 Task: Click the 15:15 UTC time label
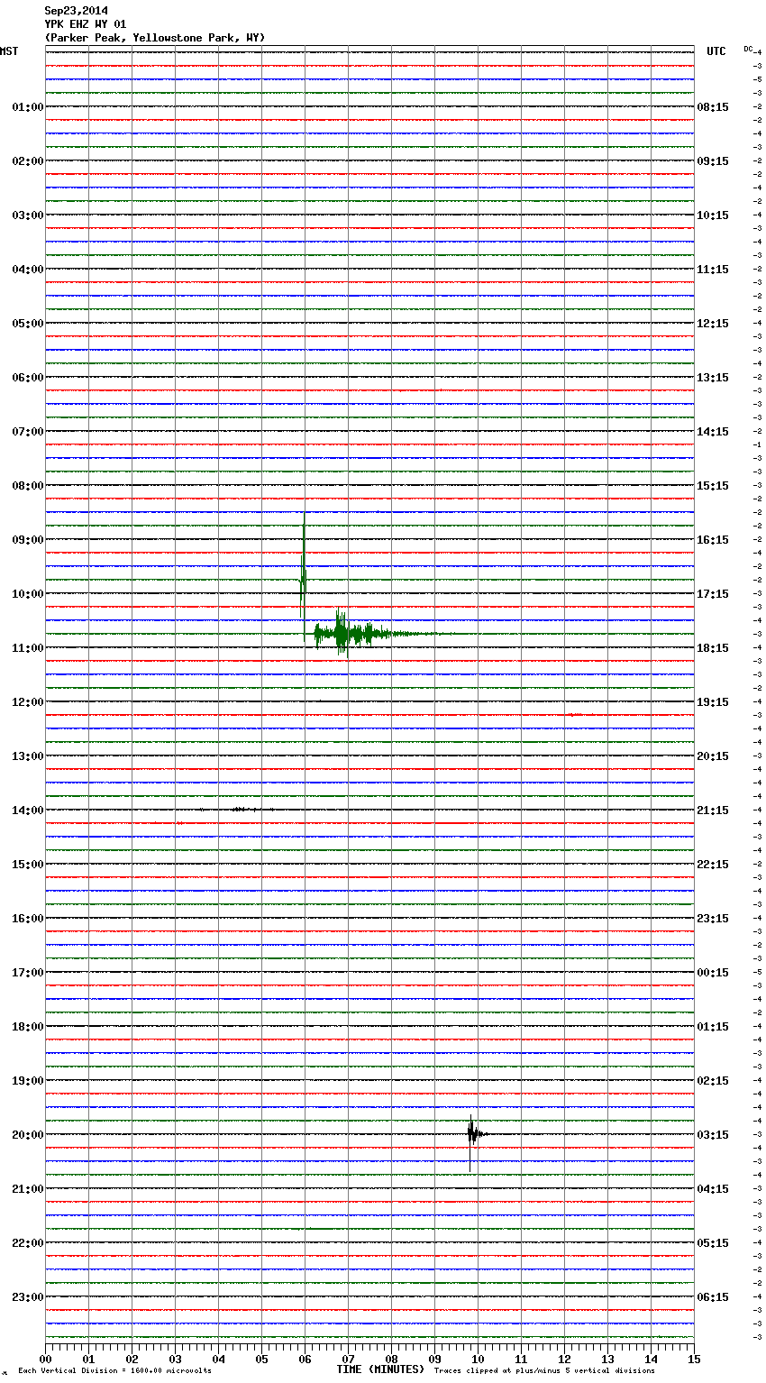coord(713,486)
